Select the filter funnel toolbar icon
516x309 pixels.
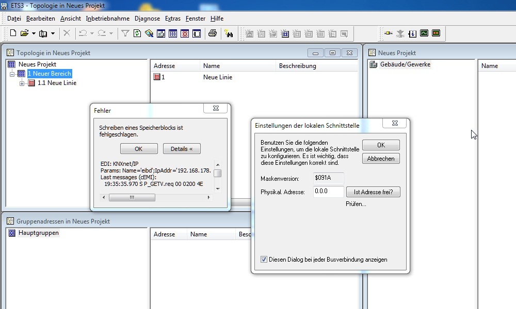pos(125,33)
